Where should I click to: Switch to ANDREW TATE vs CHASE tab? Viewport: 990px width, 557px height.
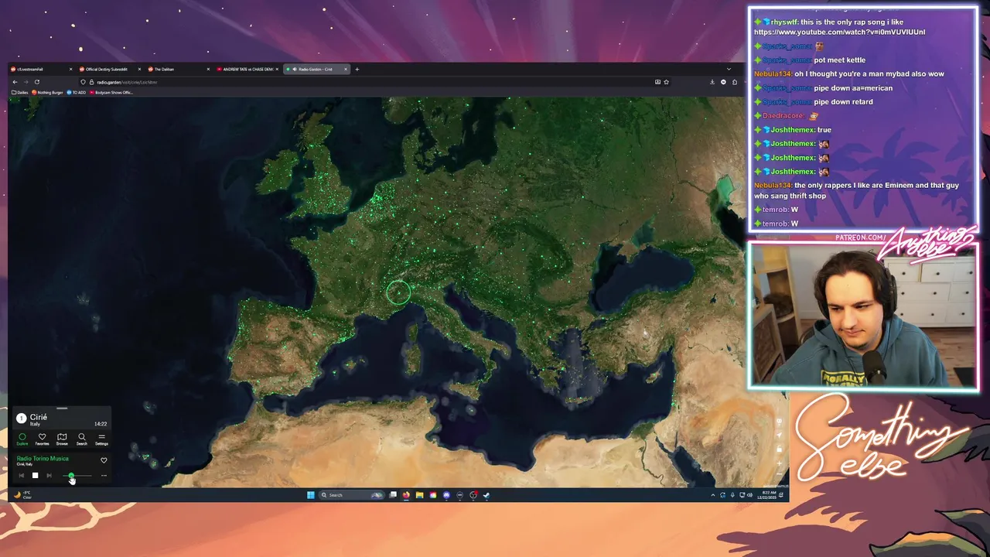(x=247, y=69)
